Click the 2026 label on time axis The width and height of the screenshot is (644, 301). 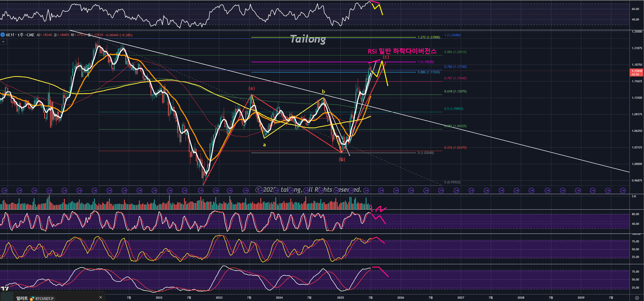pyautogui.click(x=400, y=298)
